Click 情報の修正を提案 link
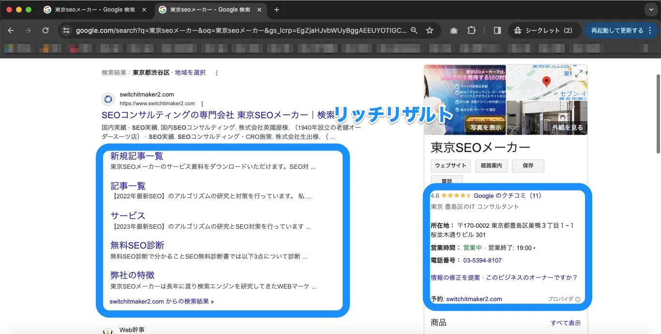Screen dimensions: 661x334 (455, 278)
